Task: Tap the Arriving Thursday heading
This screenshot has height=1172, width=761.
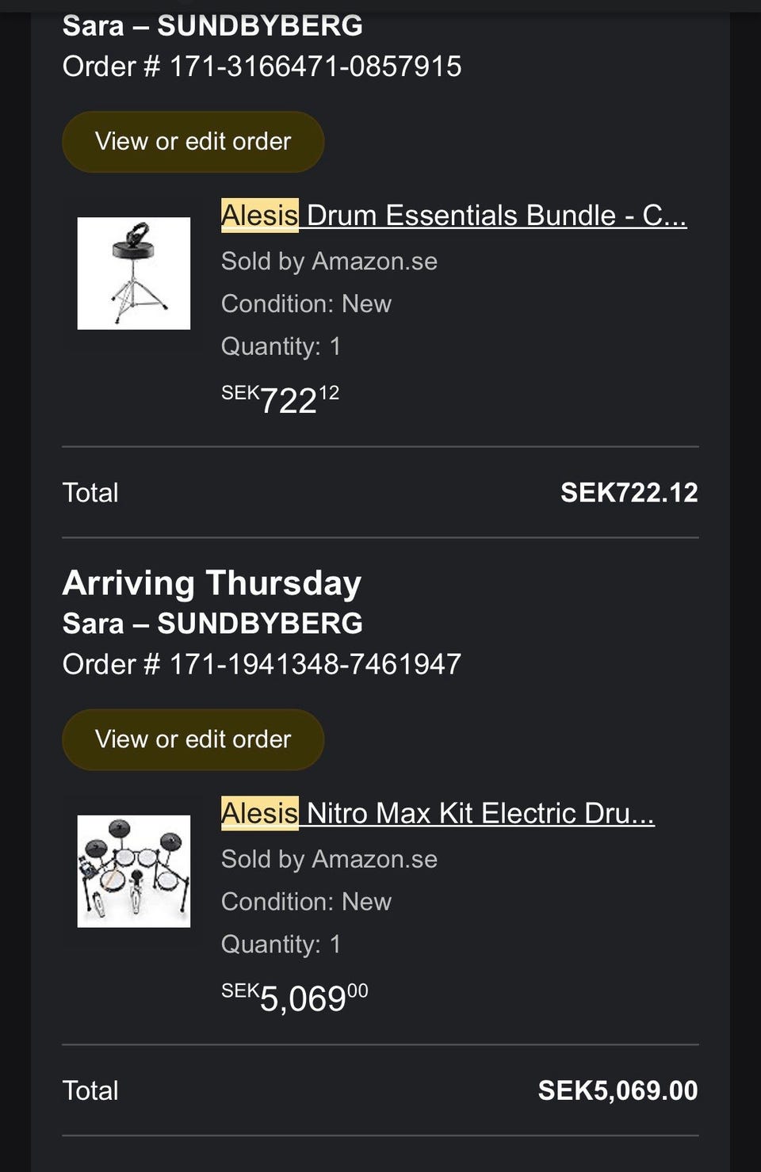Action: [212, 583]
